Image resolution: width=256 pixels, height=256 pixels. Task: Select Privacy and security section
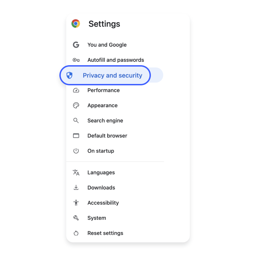[112, 75]
